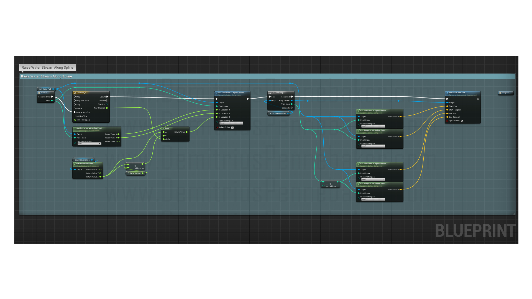Screen dimensions: 532x299
Task: Open Coordinate Space dropdown beside Return Value Z
Action: point(89,144)
